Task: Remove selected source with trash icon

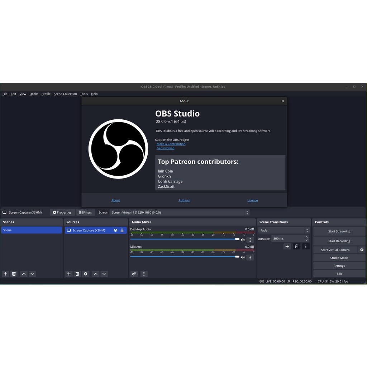Action: pyautogui.click(x=77, y=274)
